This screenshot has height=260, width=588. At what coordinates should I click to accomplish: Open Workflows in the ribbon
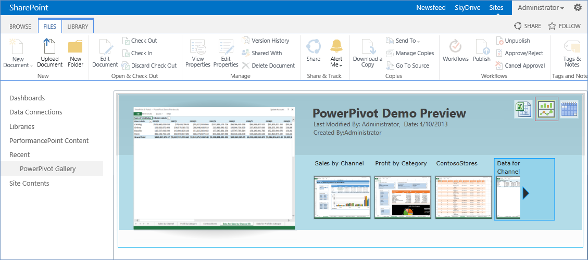click(x=456, y=50)
